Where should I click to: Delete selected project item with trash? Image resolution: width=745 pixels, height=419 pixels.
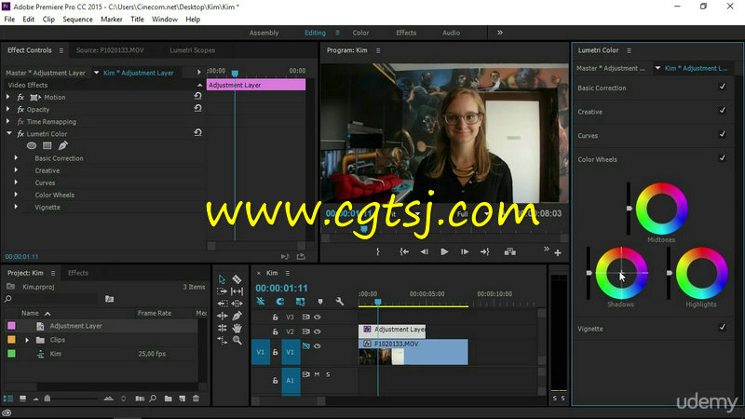point(196,399)
